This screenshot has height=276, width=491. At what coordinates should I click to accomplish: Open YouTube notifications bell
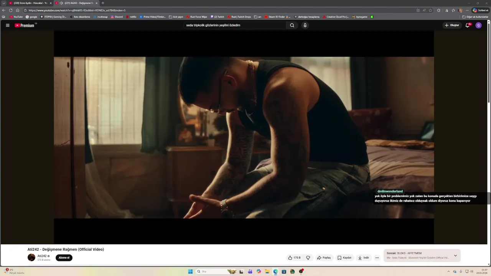pos(468,25)
